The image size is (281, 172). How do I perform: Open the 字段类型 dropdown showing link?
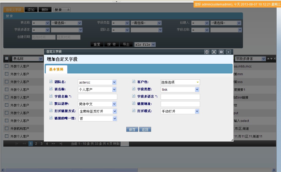click(x=180, y=90)
